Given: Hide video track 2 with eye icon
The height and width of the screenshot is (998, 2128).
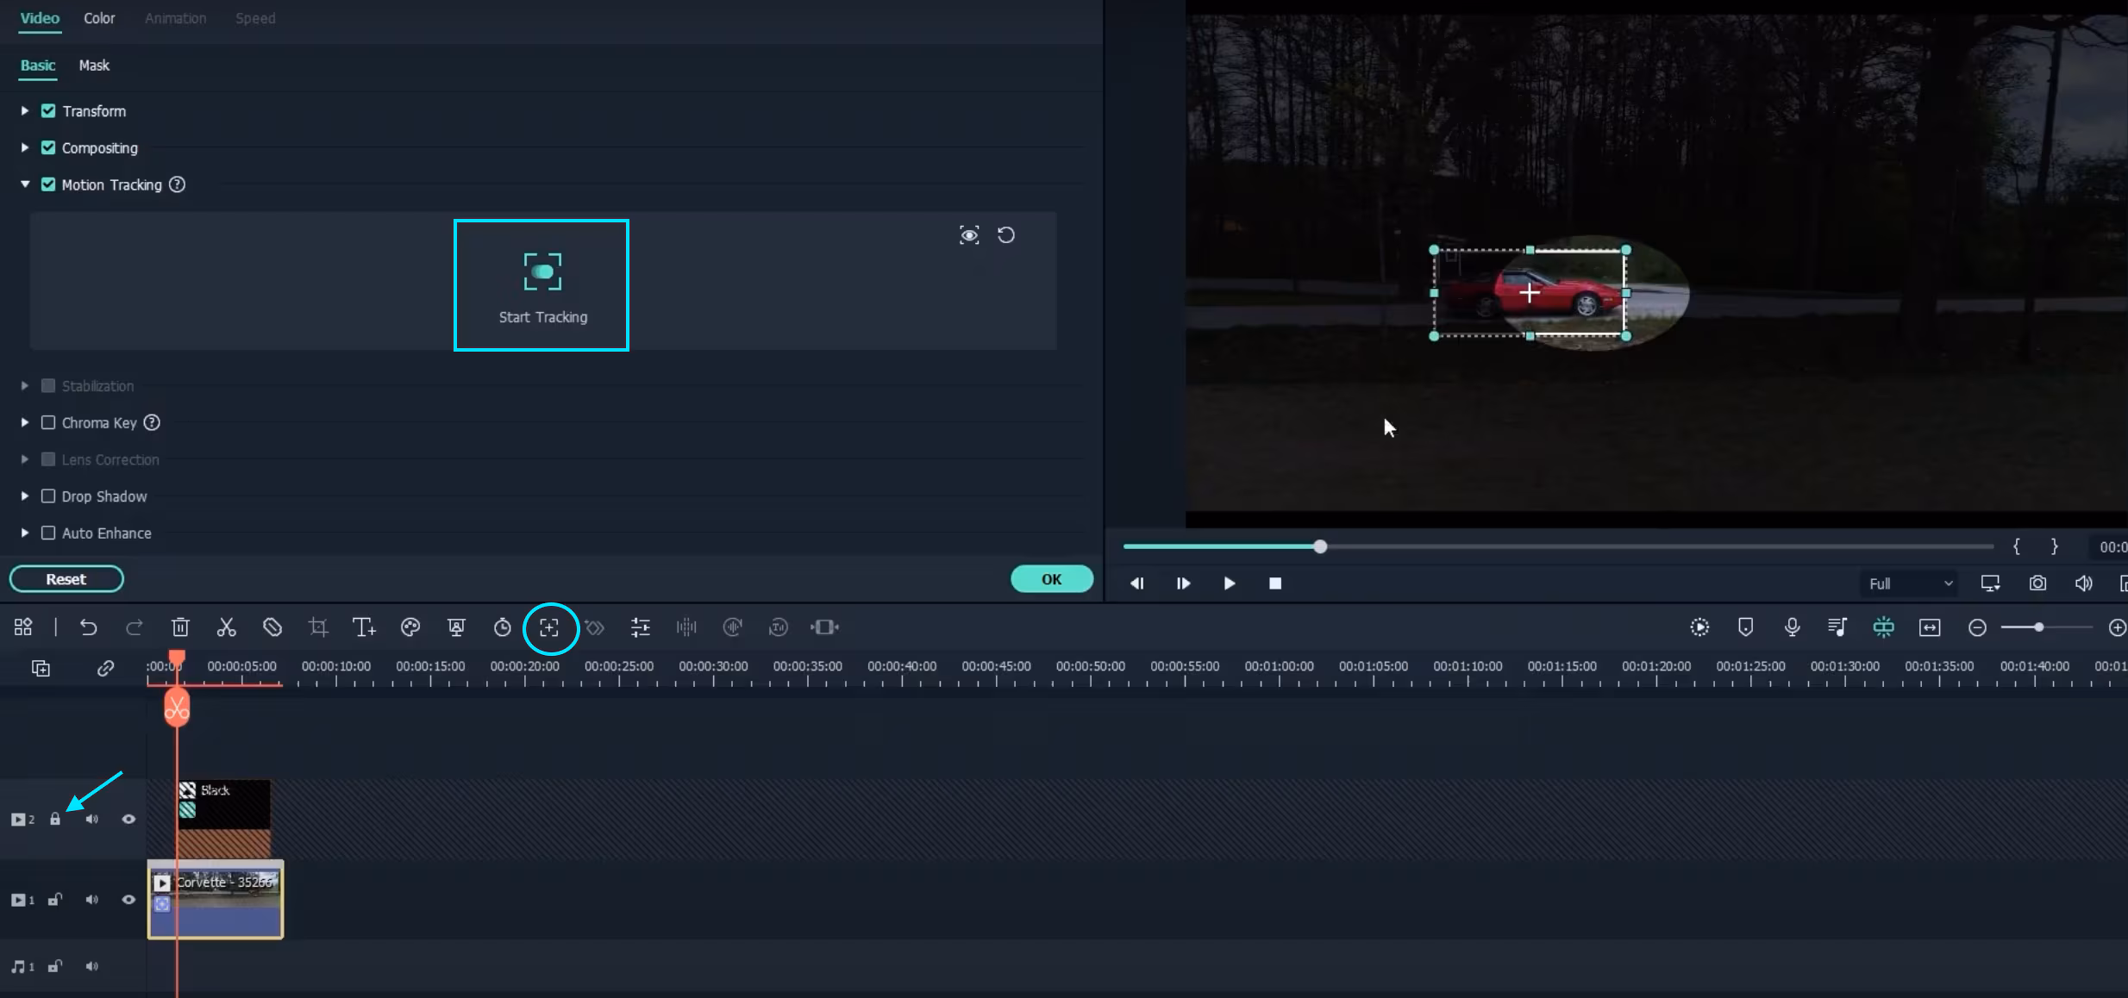Looking at the screenshot, I should [128, 819].
